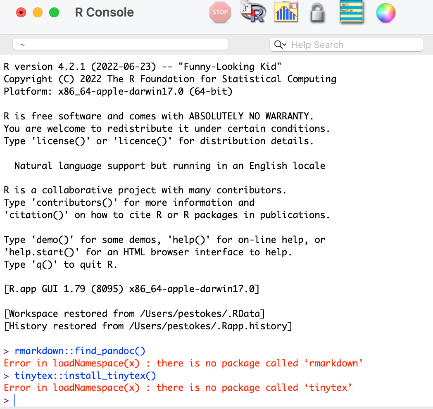Close the R Console window
This screenshot has height=409, width=433.
click(x=21, y=12)
